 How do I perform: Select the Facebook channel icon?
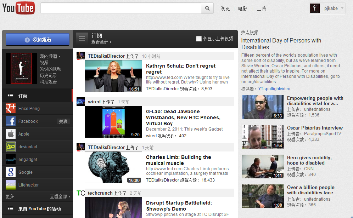coord(11,121)
